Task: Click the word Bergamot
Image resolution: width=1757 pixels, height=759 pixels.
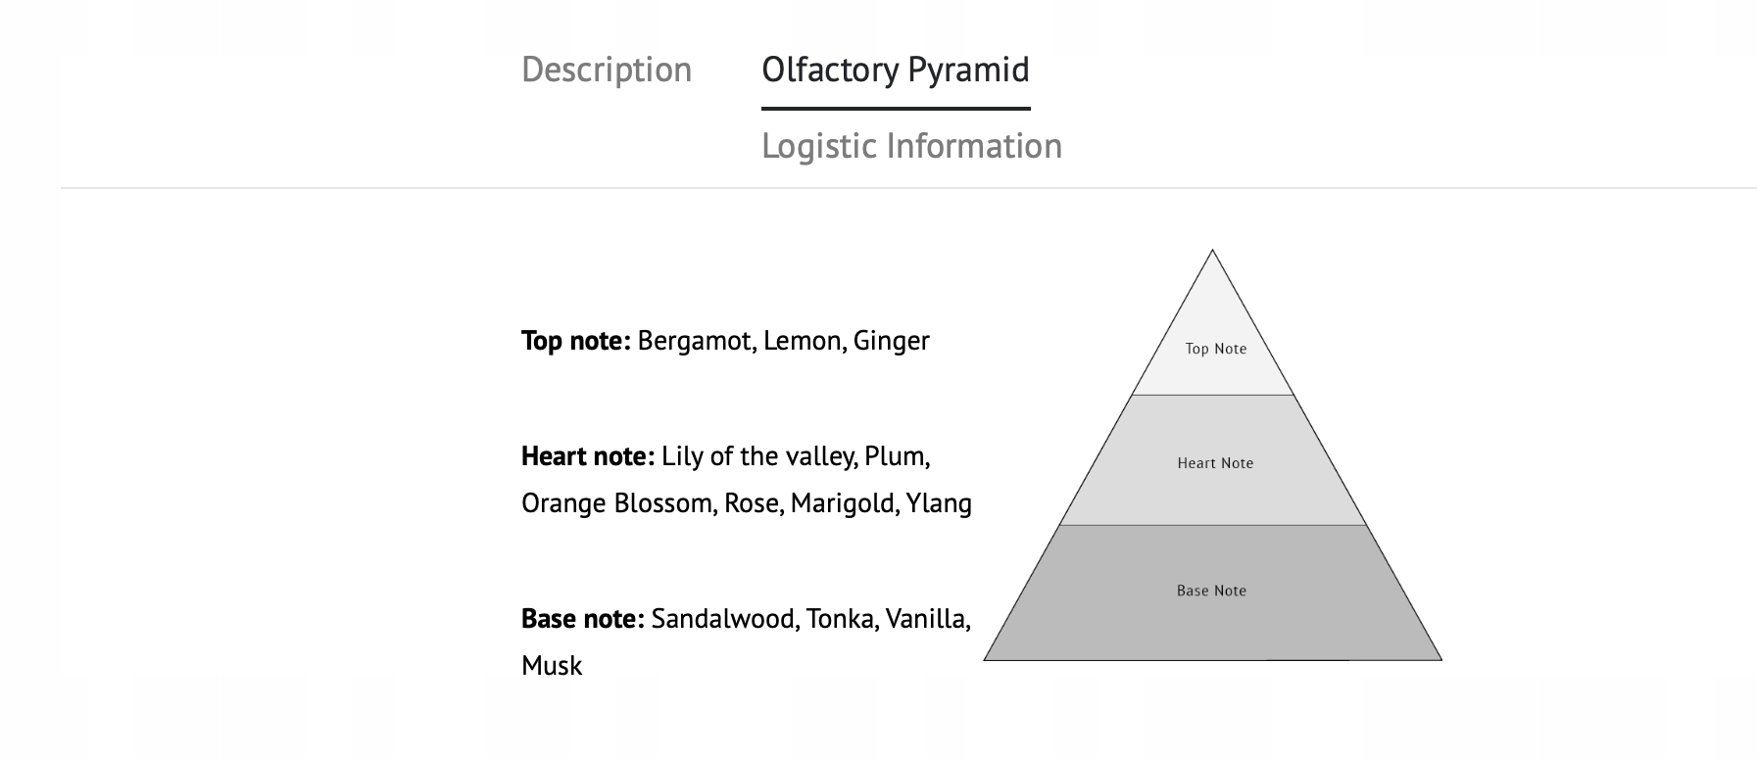Action: [696, 341]
